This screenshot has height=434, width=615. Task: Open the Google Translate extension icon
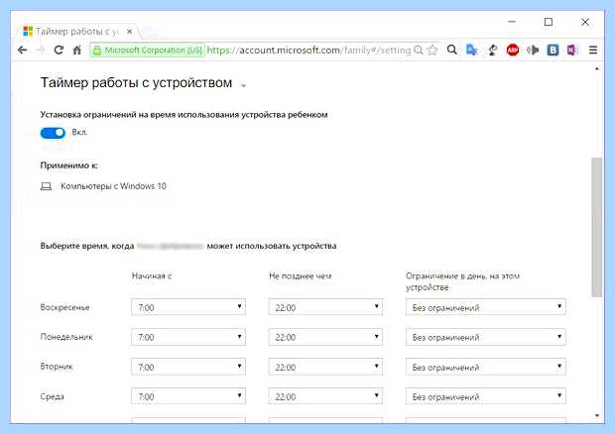click(472, 51)
